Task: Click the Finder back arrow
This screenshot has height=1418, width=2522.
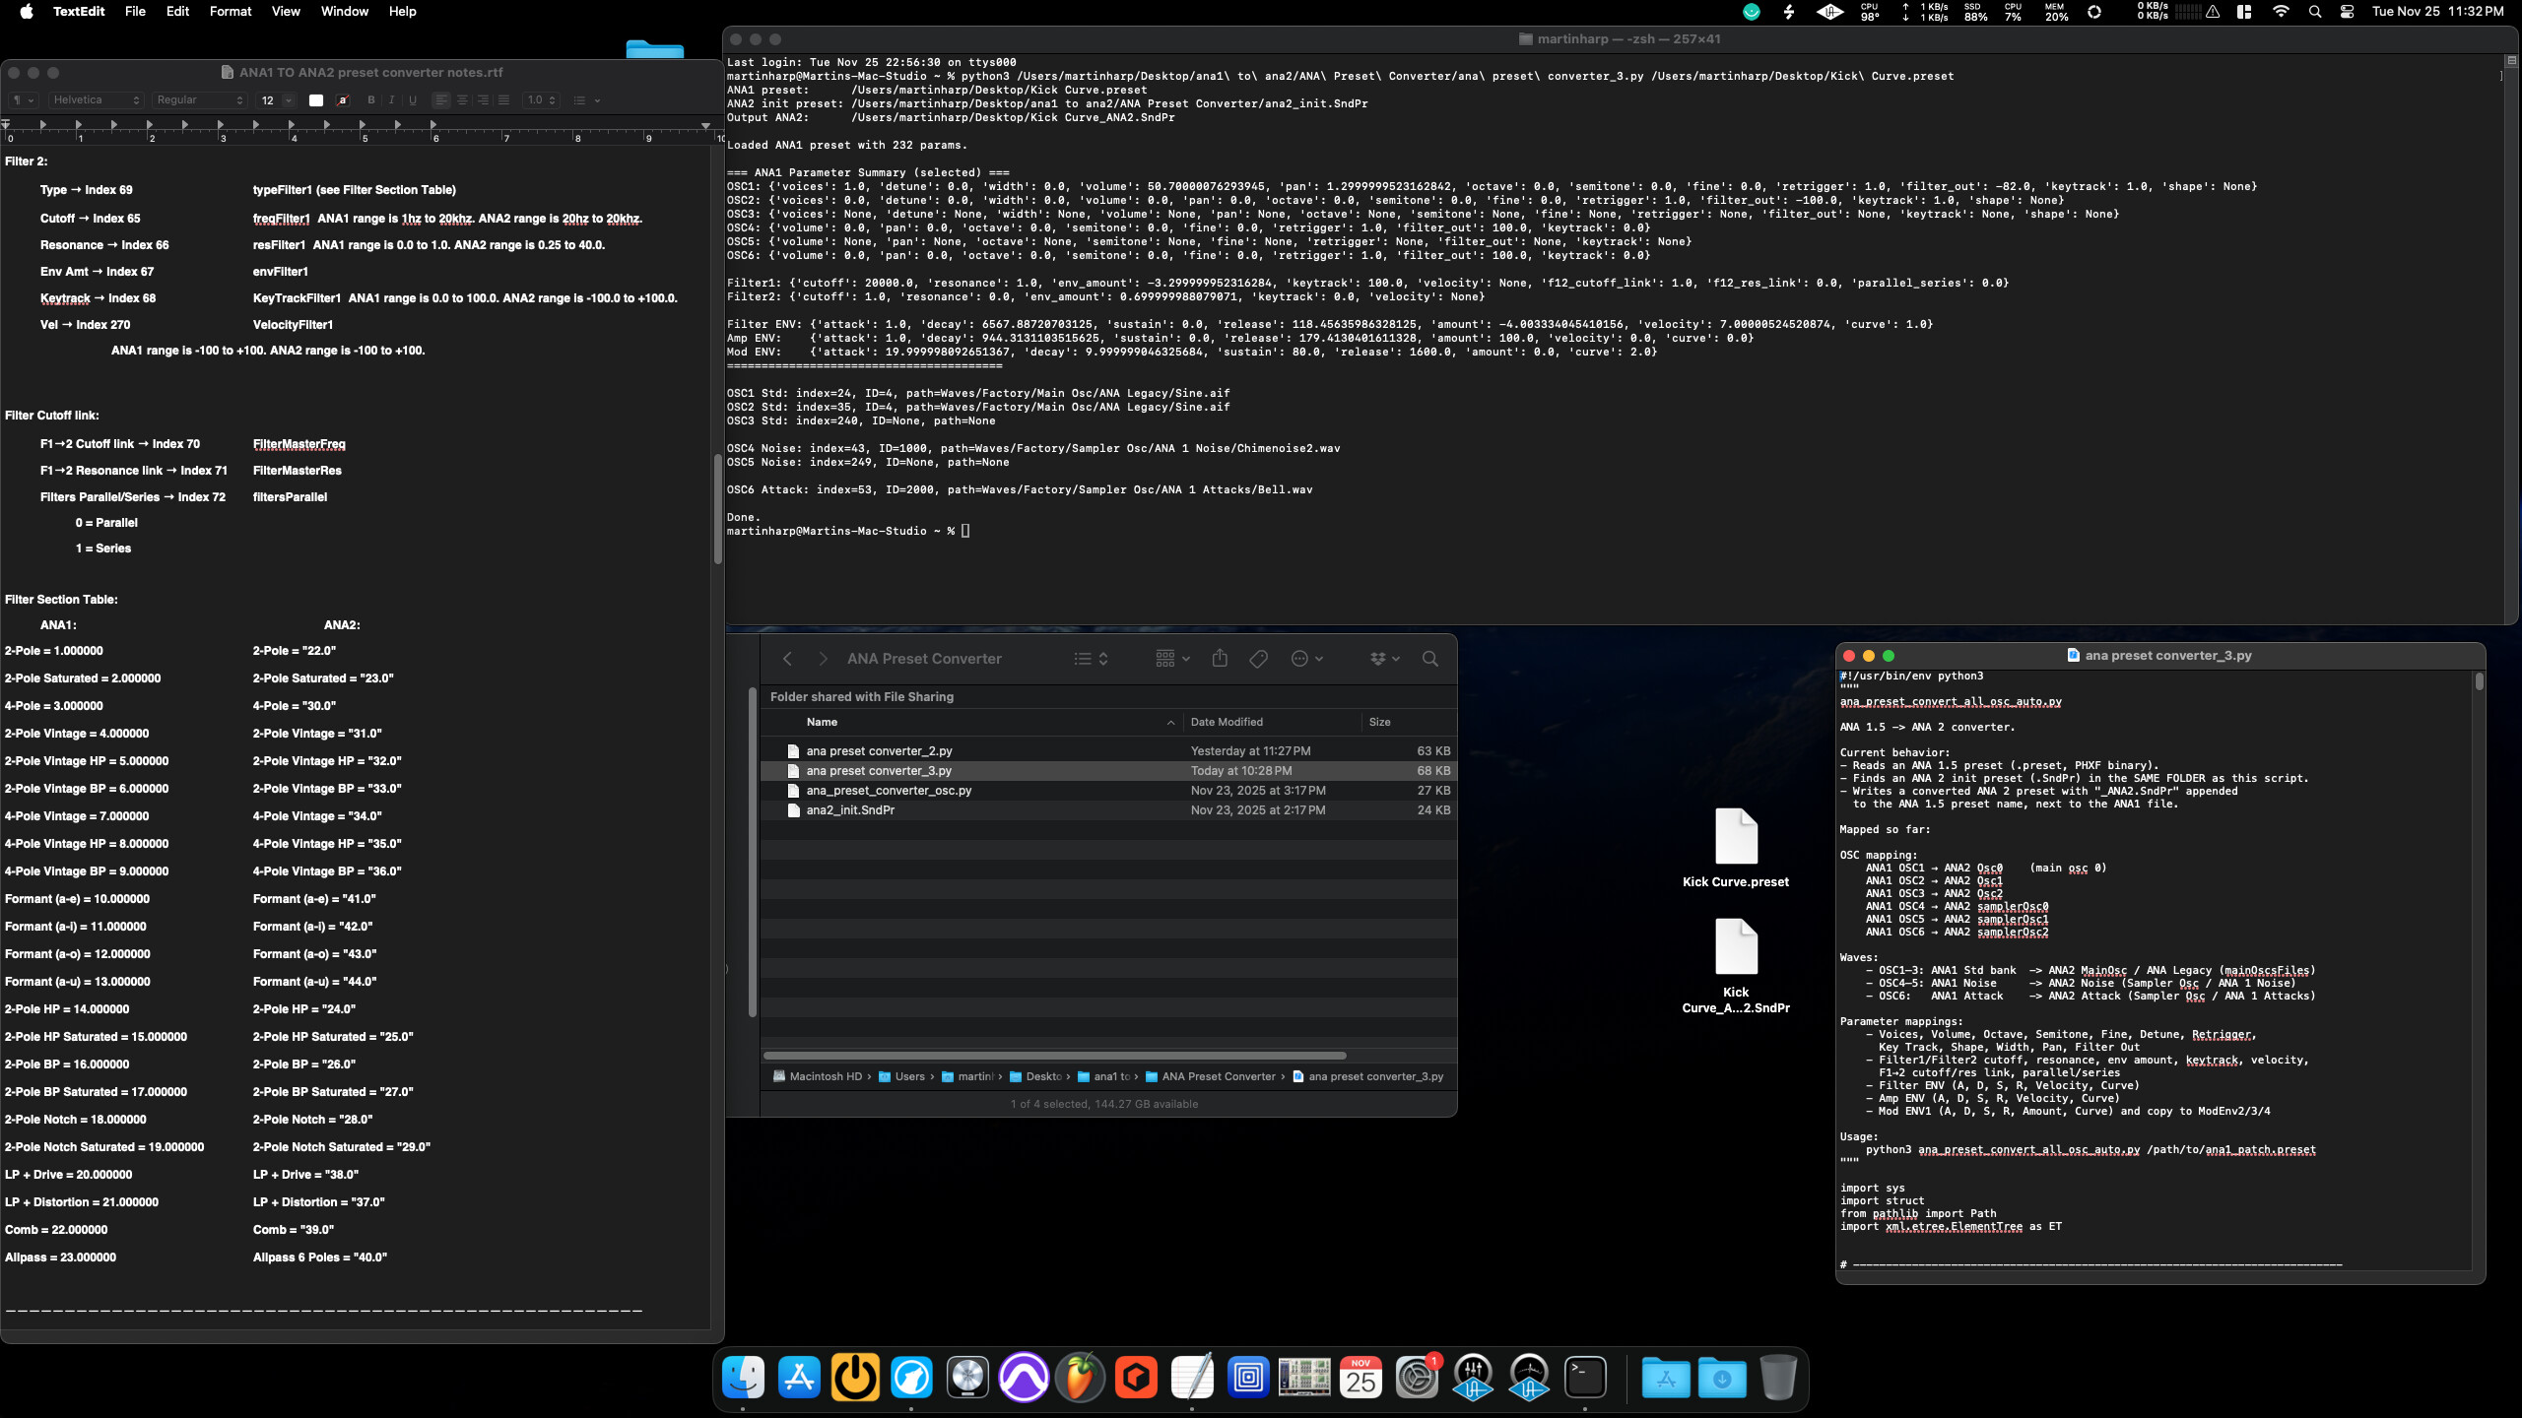Action: 787,659
